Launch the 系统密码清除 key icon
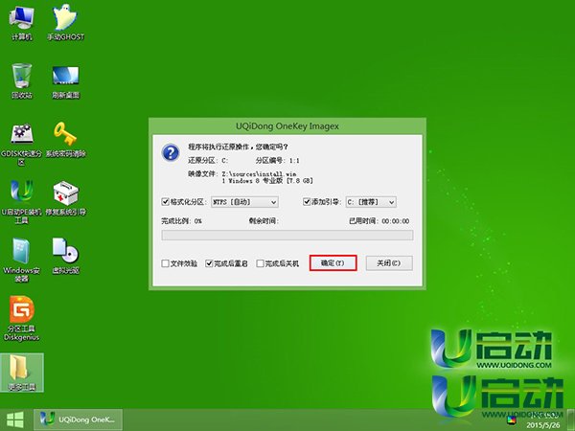 [65, 139]
